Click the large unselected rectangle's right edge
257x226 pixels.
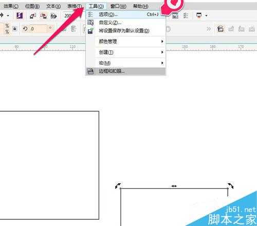coord(99,165)
